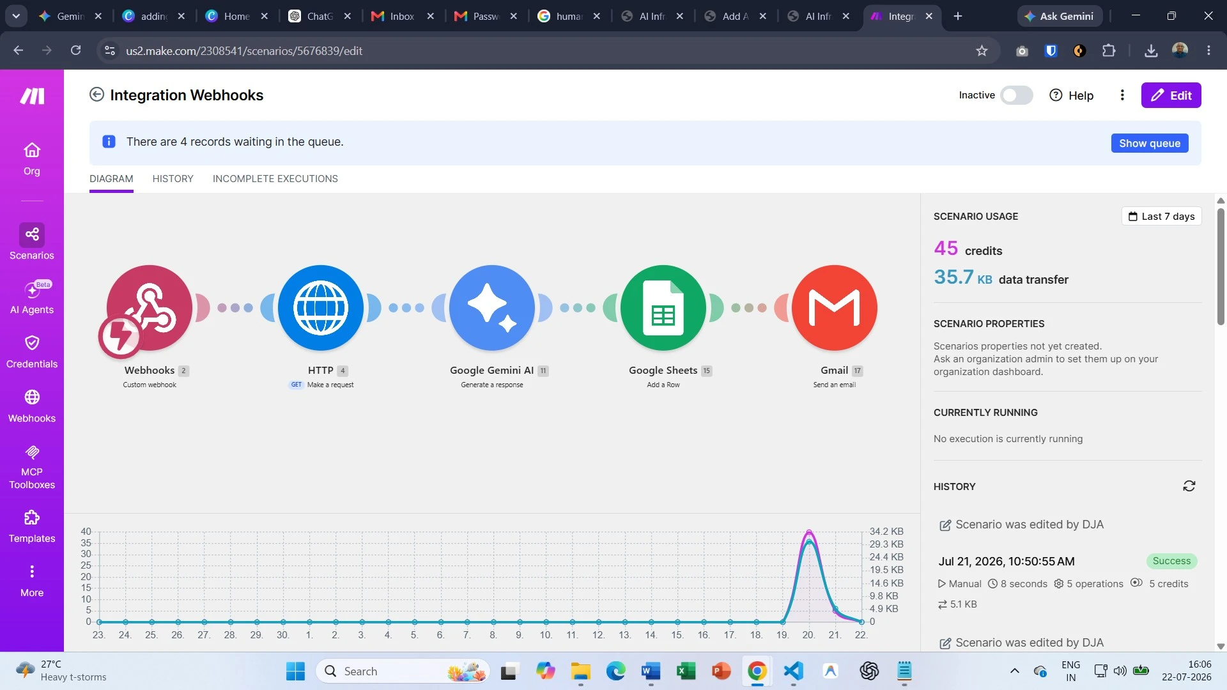This screenshot has width=1227, height=690.
Task: Click the first Scenario was edited by DJA entry
Action: 1021,525
